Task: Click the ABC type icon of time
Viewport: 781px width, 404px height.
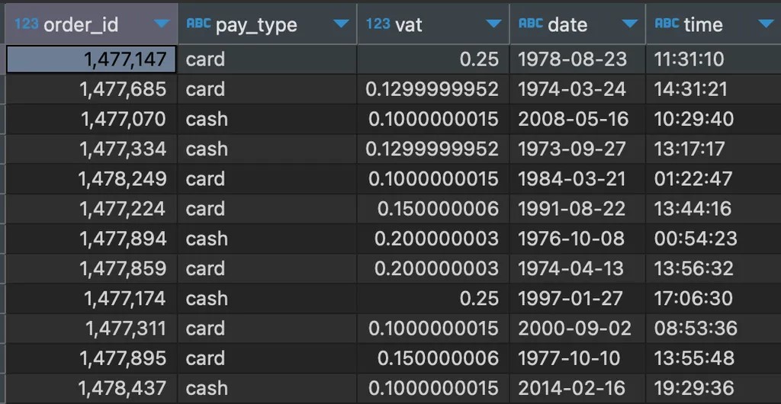Action: 667,24
